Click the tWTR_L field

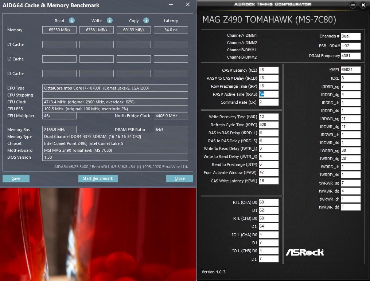click(x=269, y=149)
